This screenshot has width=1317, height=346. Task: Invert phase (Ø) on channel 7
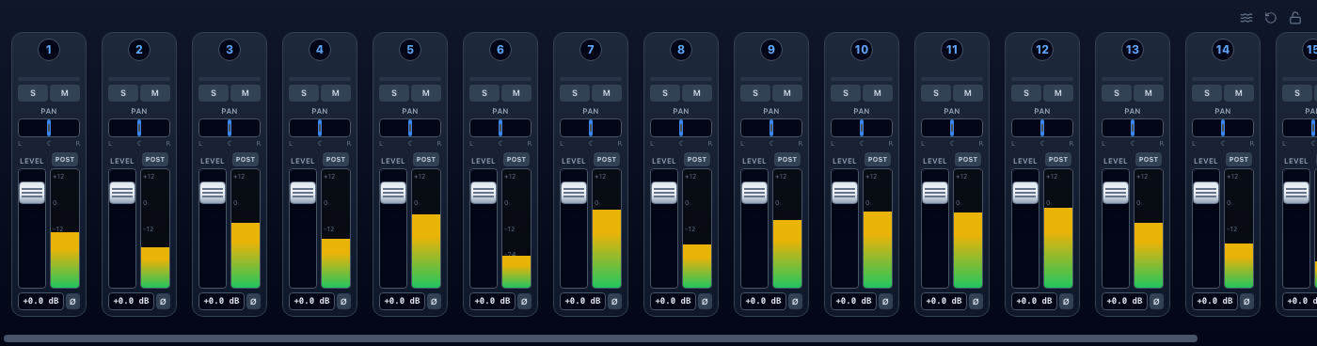click(x=614, y=302)
